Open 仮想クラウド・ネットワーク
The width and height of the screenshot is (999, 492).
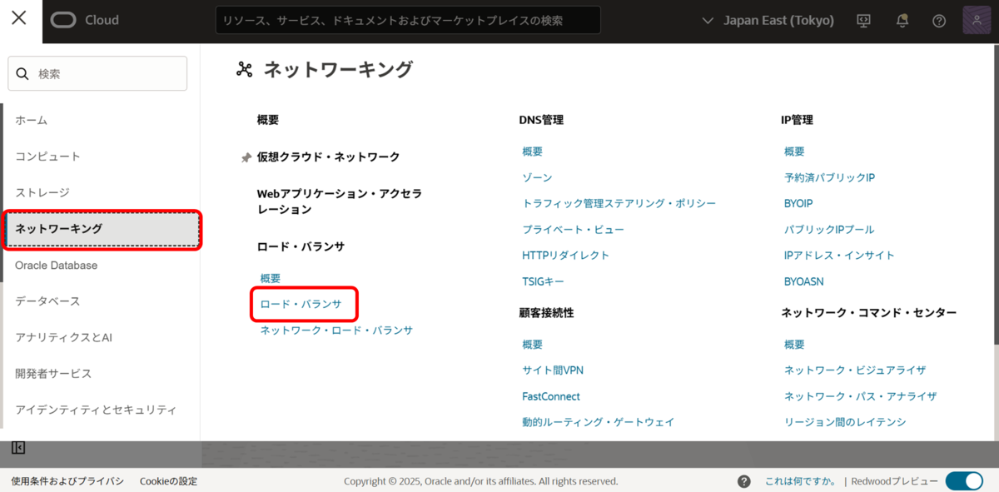click(328, 157)
